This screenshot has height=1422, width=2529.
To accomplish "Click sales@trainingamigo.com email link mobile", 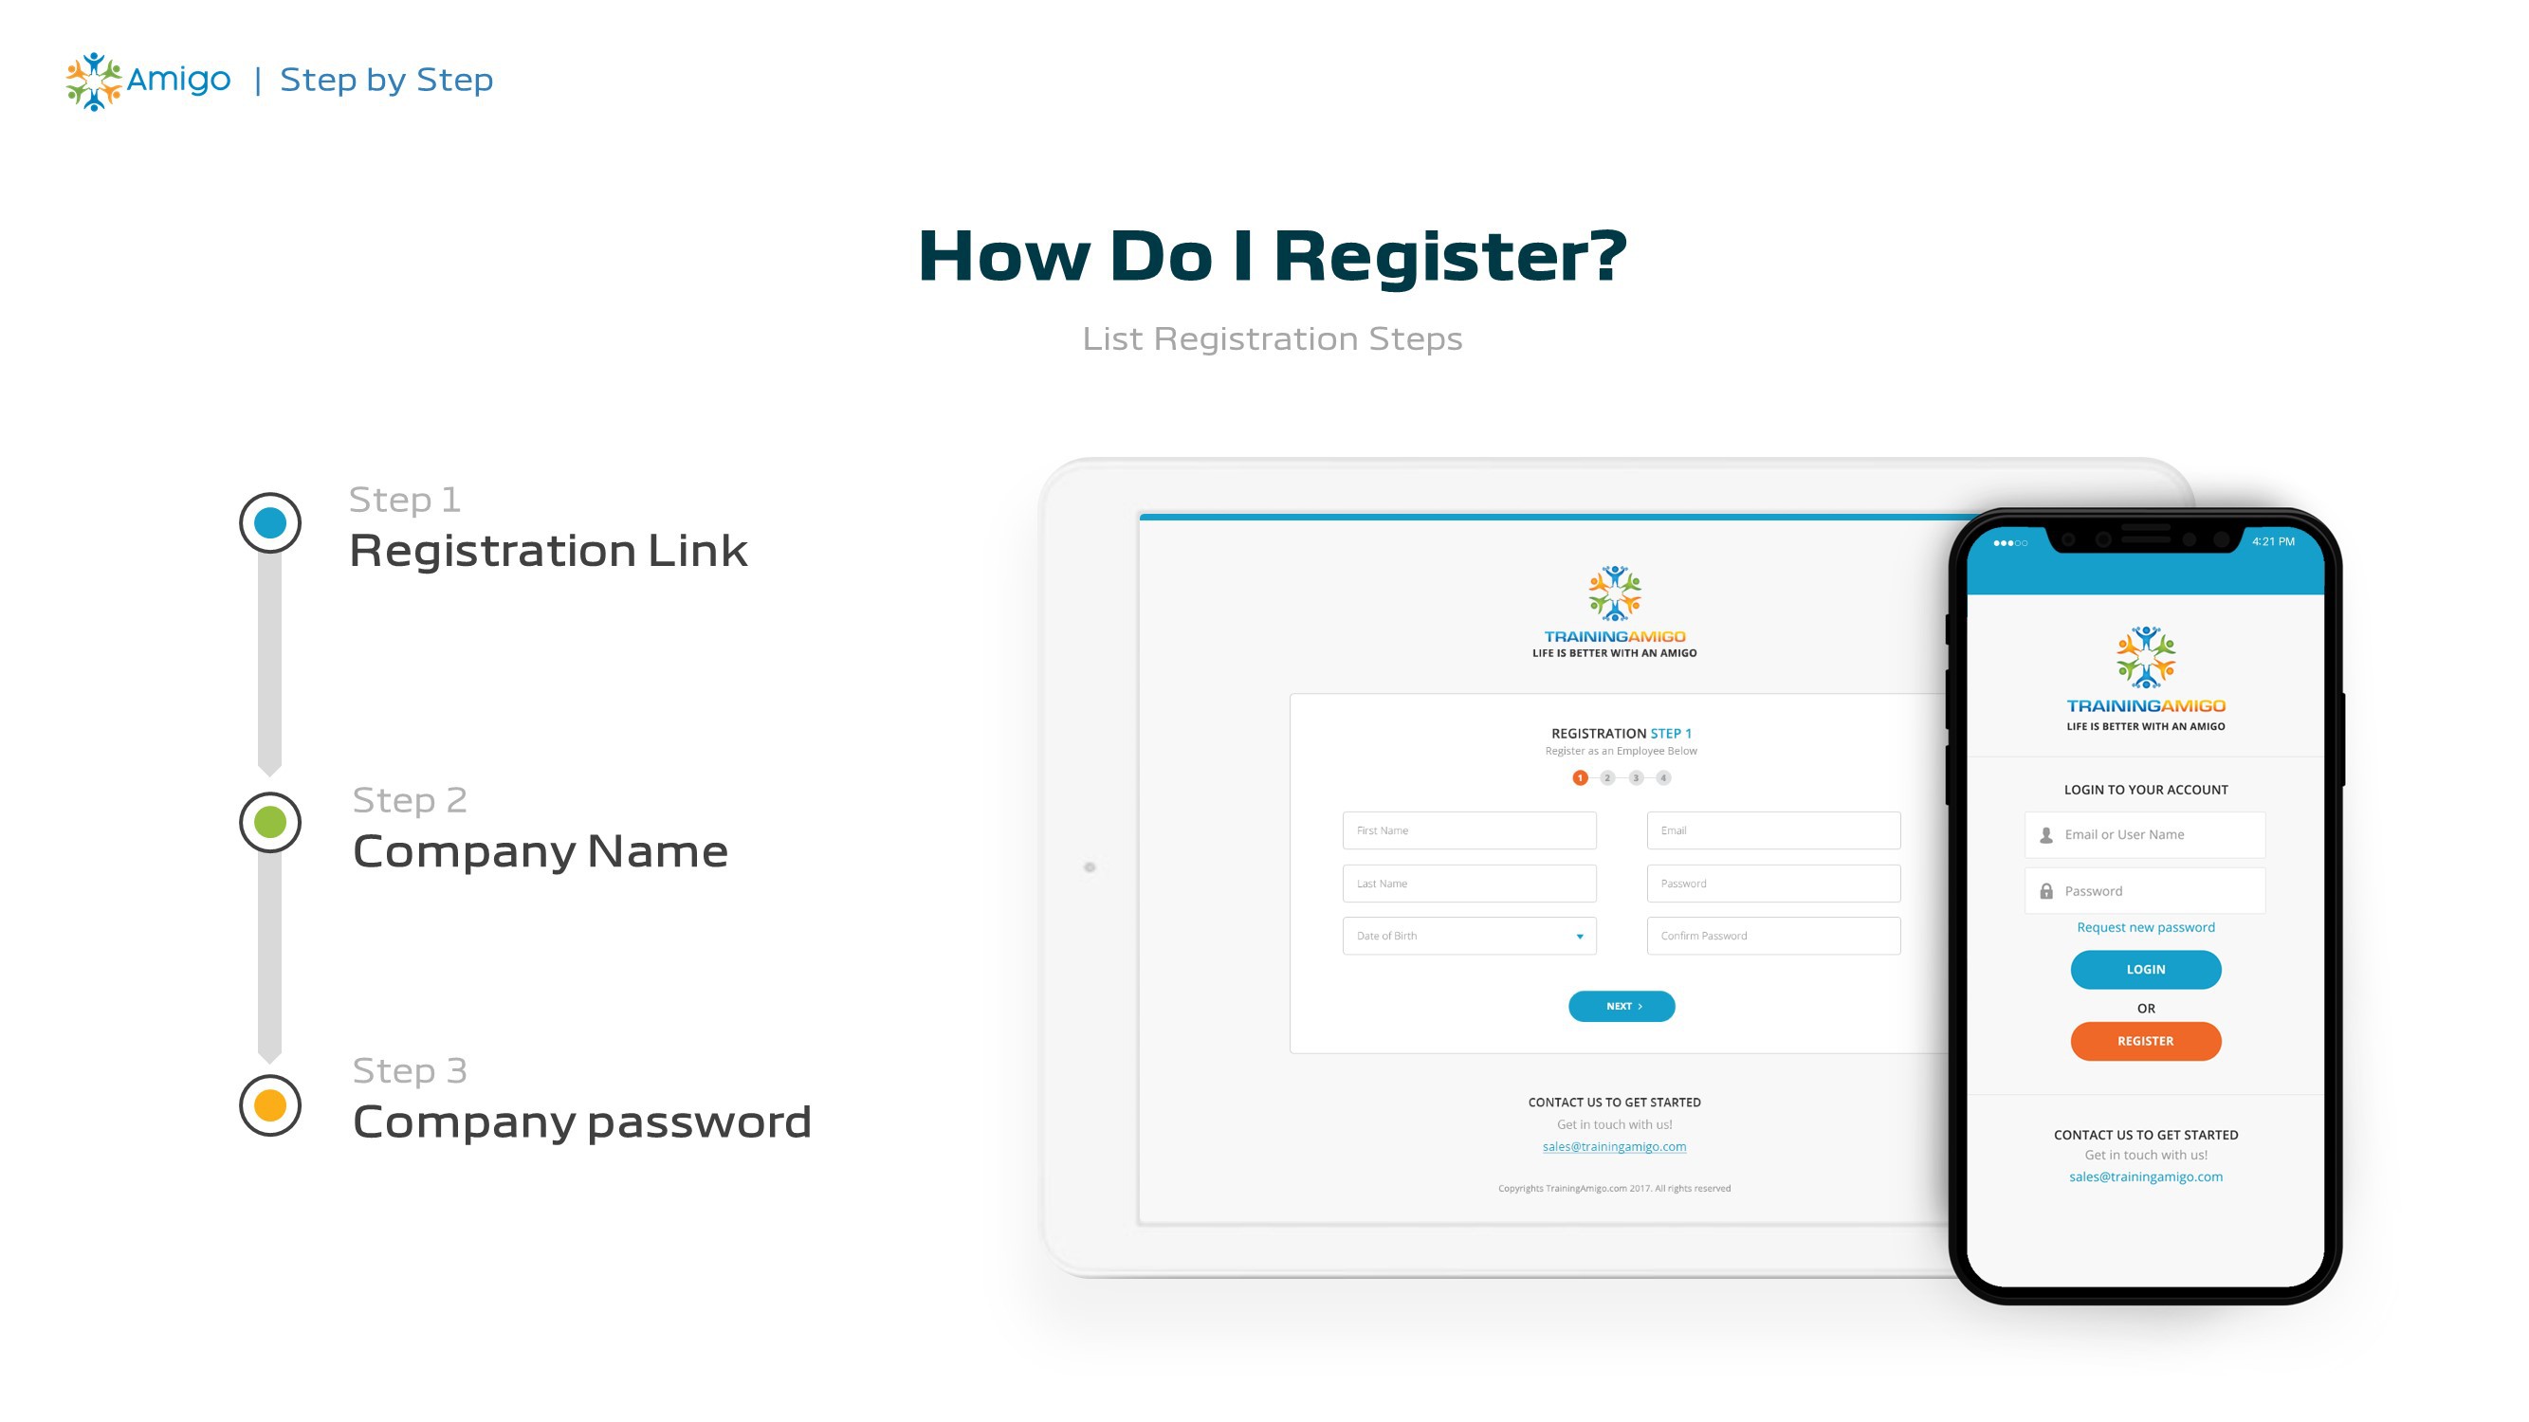I will [2143, 1177].
